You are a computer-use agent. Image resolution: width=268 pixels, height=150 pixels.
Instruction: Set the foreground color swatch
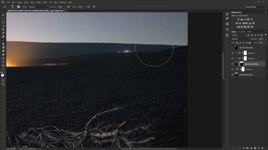coord(3,75)
